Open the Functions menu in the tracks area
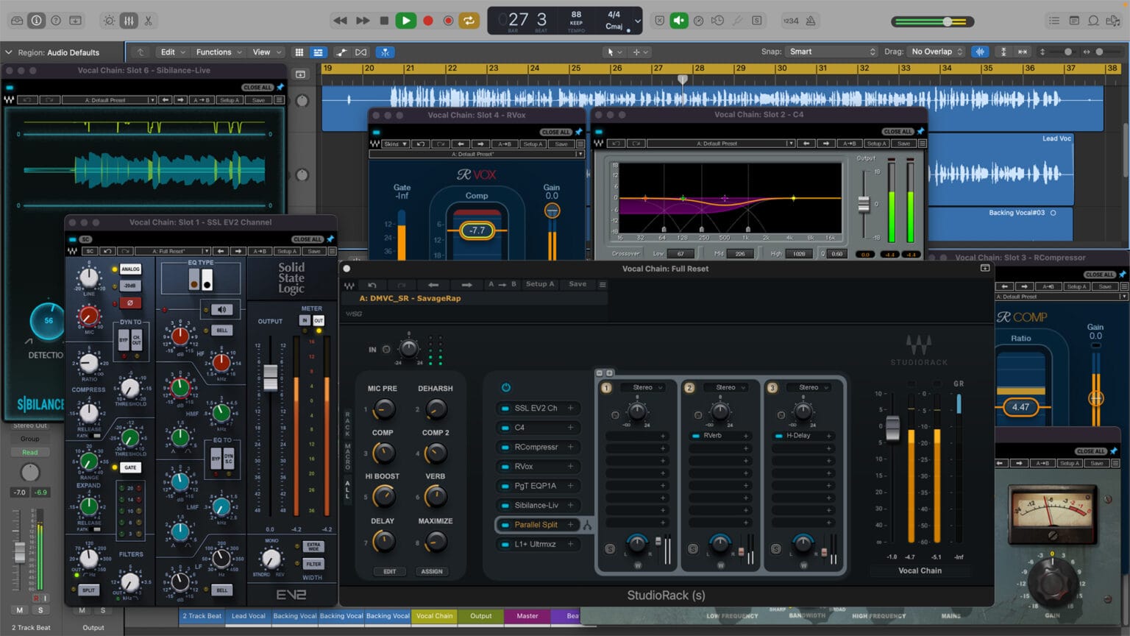This screenshot has width=1130, height=636. coord(217,52)
